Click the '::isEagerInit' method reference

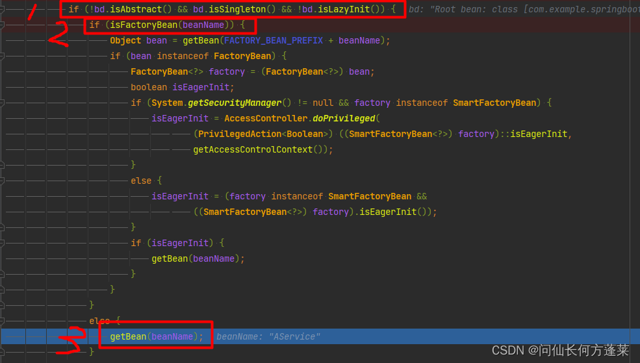click(x=533, y=134)
